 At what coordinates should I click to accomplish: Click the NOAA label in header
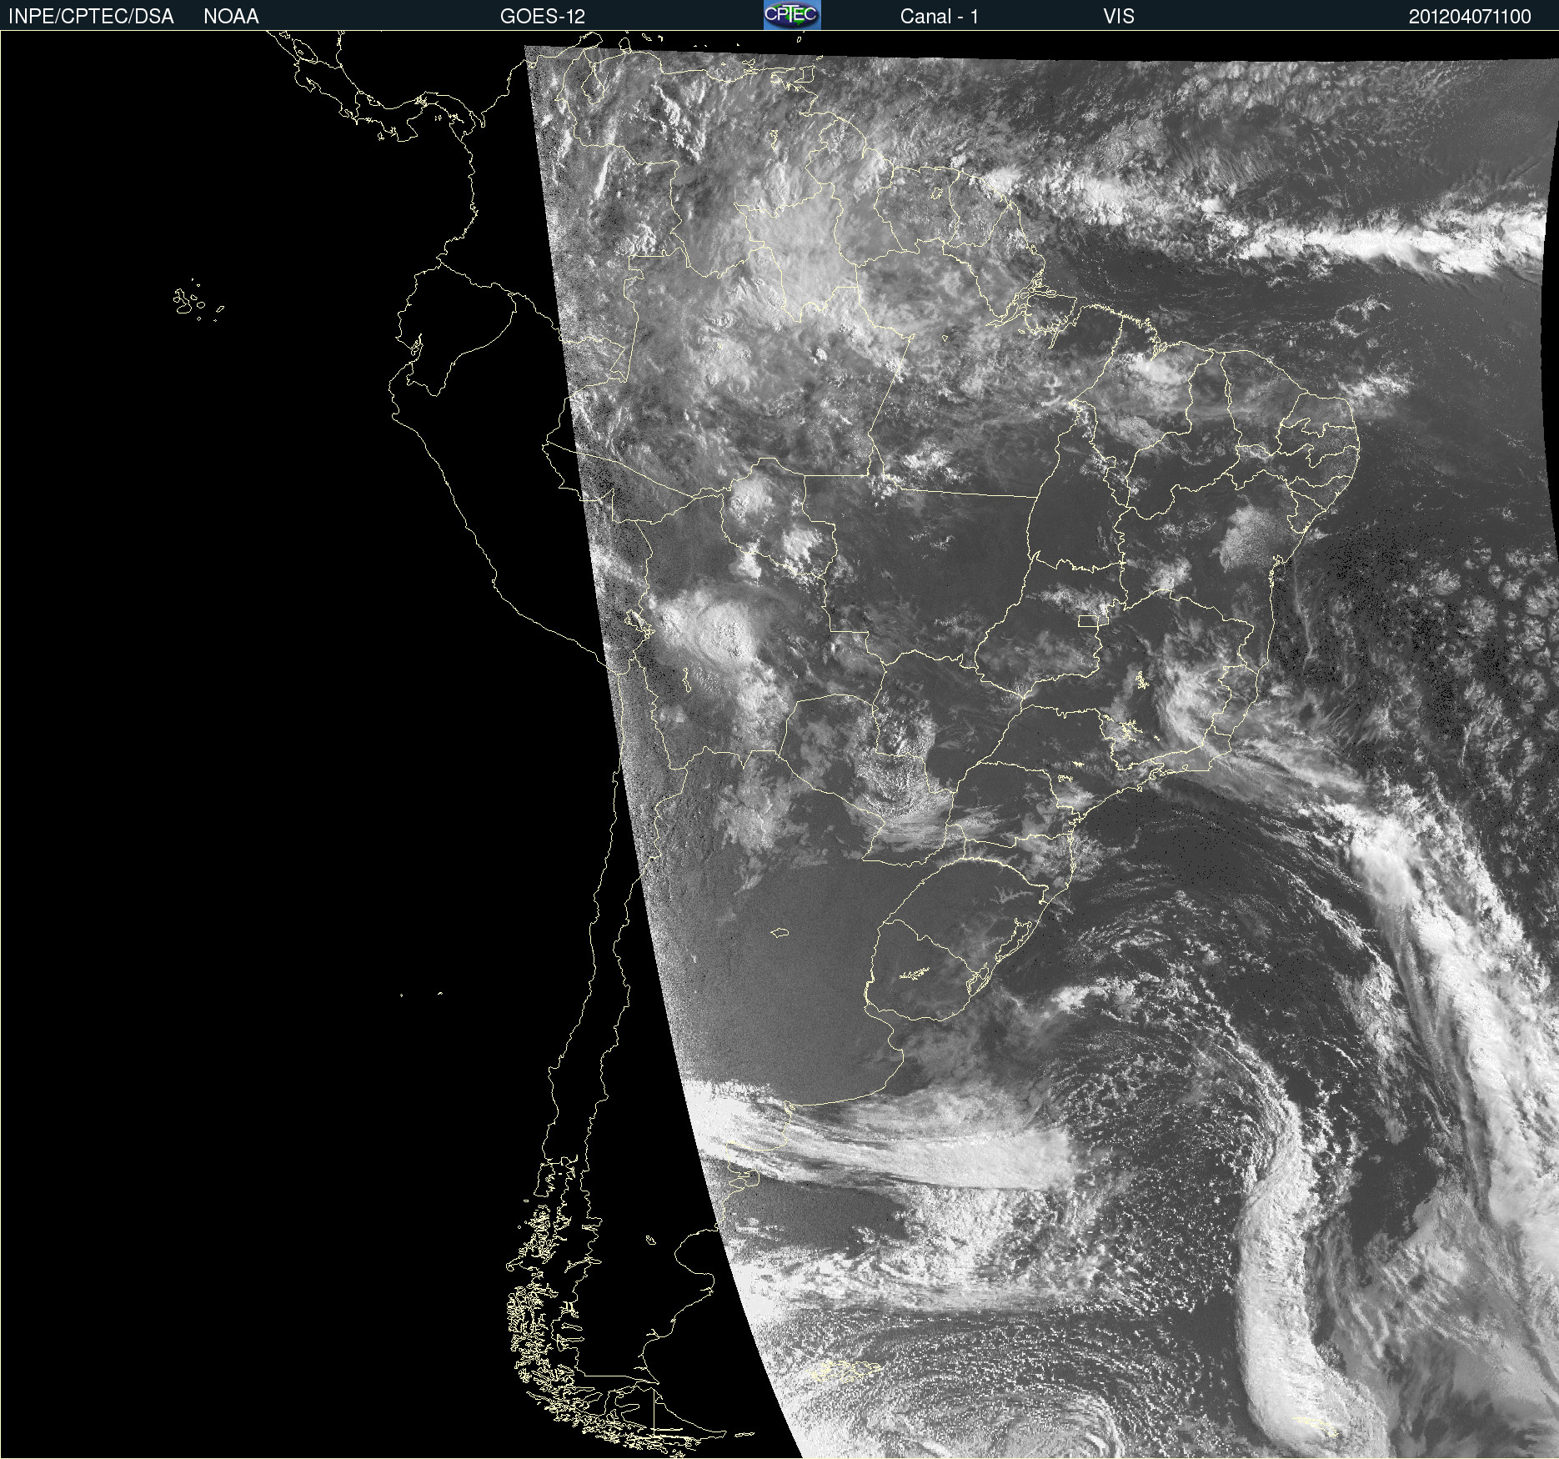(x=231, y=17)
